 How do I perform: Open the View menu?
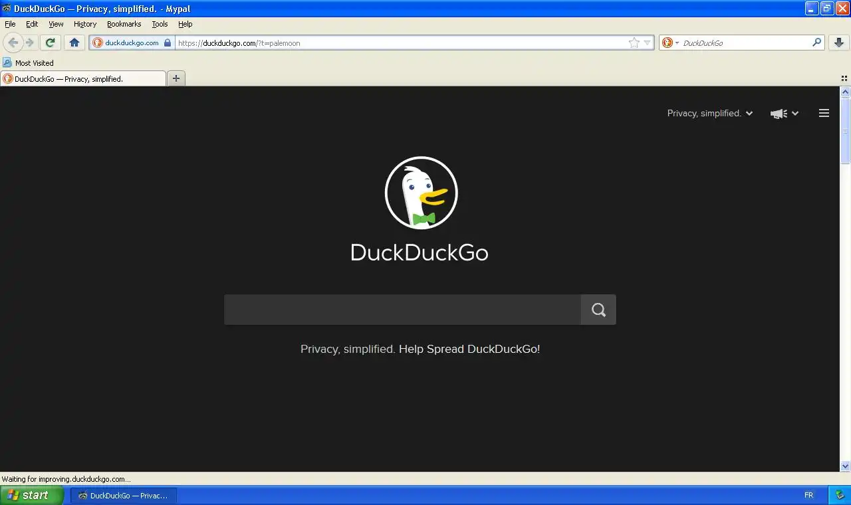[56, 24]
